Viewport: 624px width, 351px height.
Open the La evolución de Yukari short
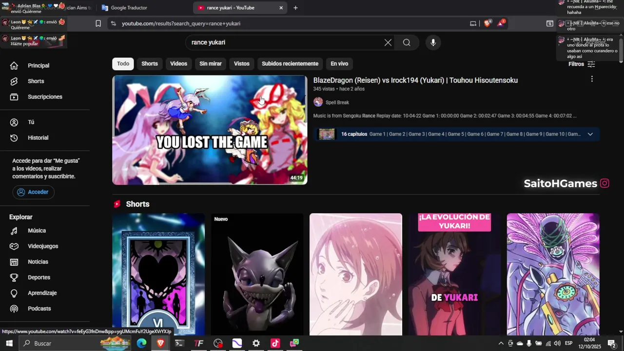454,274
